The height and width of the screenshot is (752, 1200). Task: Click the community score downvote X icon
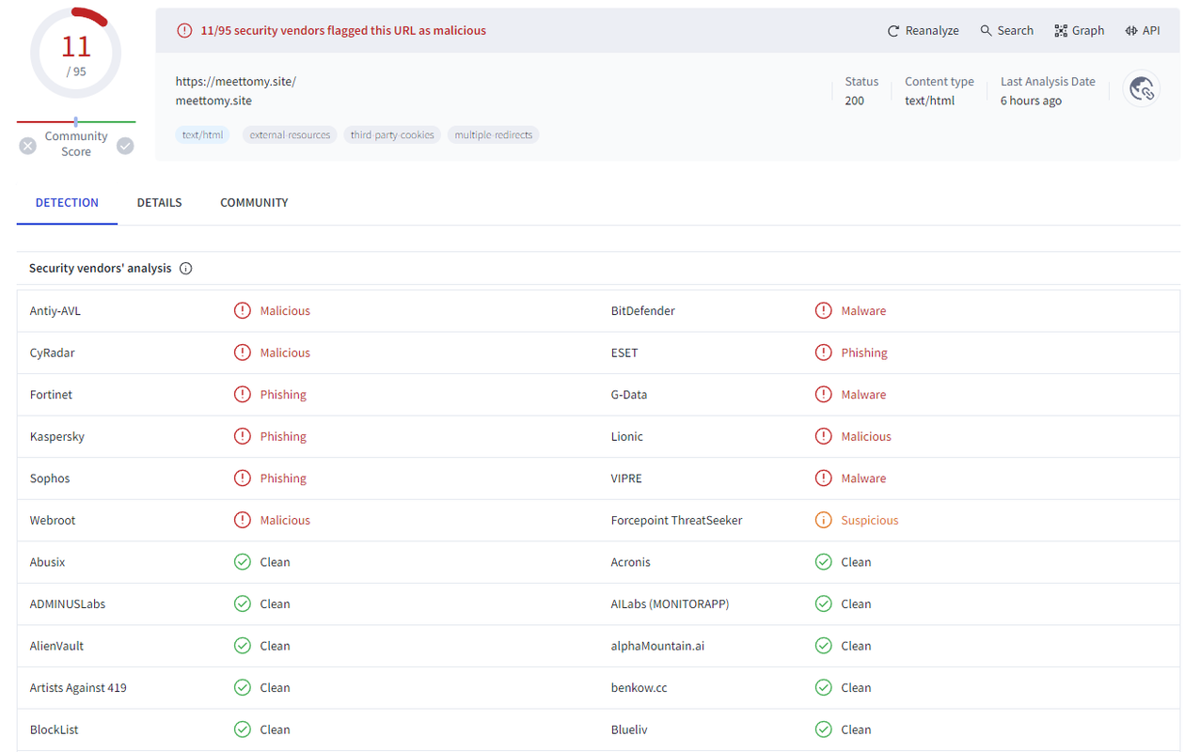(x=28, y=146)
